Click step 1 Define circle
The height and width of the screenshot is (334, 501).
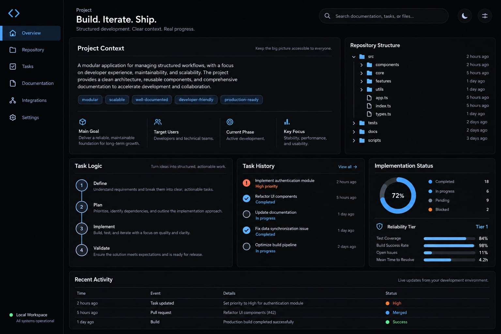[x=82, y=185]
